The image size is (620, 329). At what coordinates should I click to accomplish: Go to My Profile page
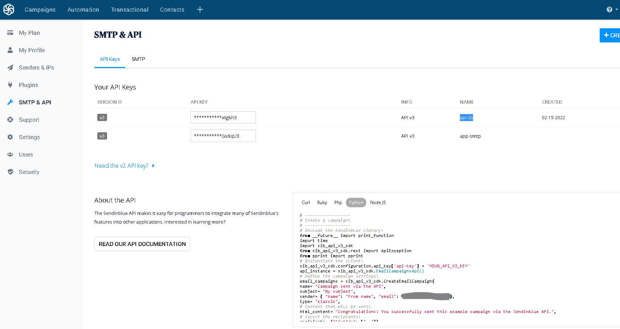[32, 50]
